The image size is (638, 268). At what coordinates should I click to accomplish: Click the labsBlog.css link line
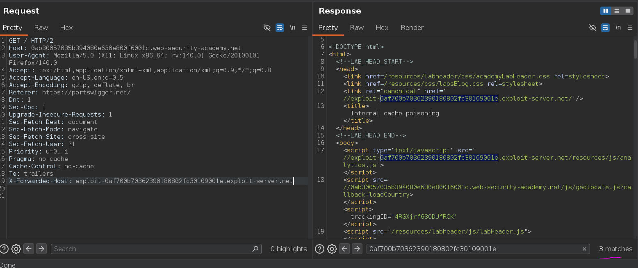click(443, 84)
